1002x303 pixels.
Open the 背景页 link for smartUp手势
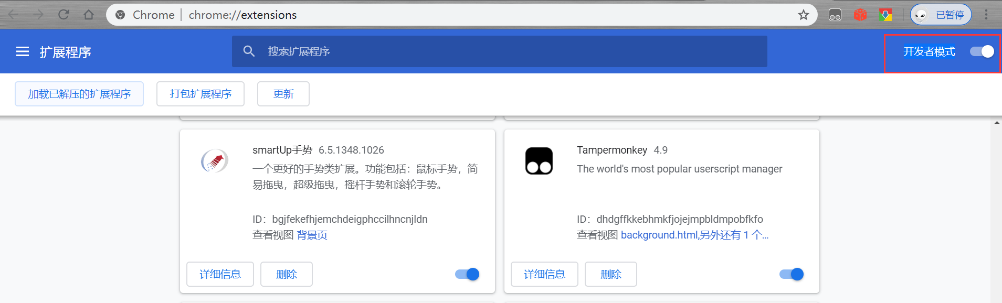tap(312, 235)
